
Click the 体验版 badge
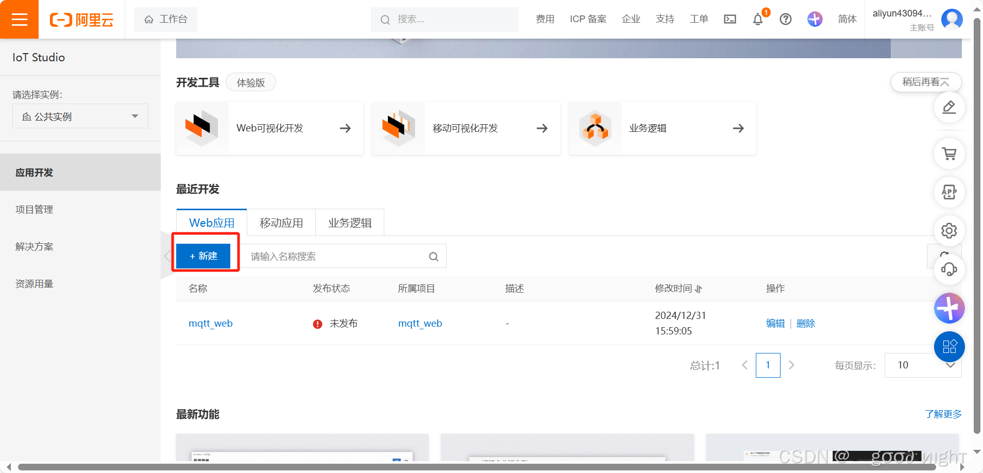click(251, 82)
